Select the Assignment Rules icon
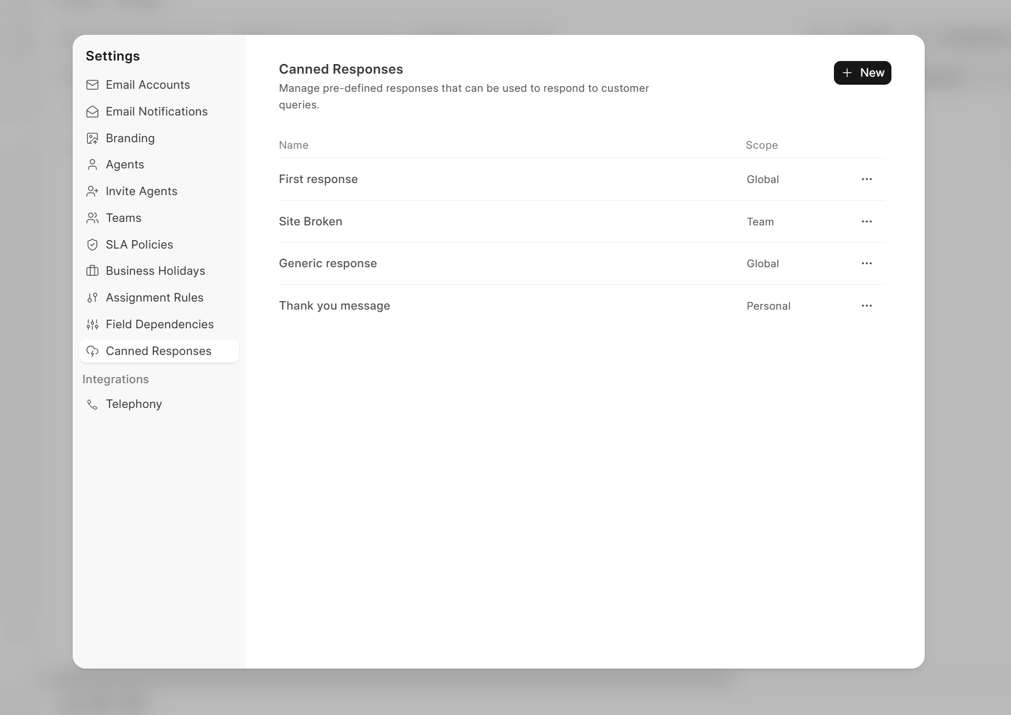Image resolution: width=1011 pixels, height=715 pixels. coord(92,297)
